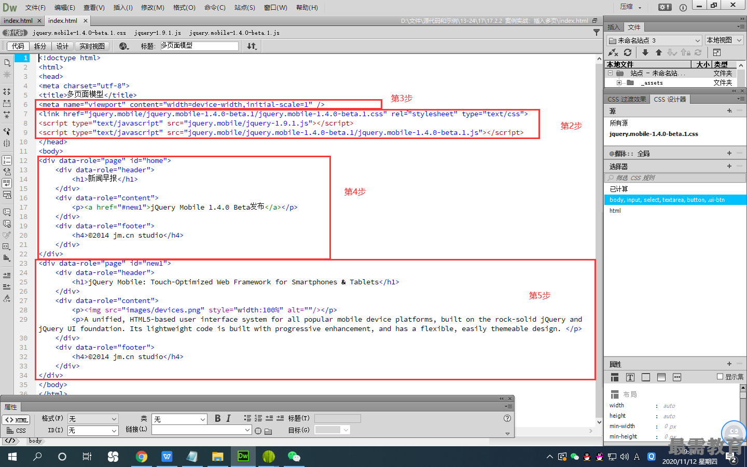The image size is (747, 467).
Task: Click the unordered list icon
Action: (x=247, y=418)
